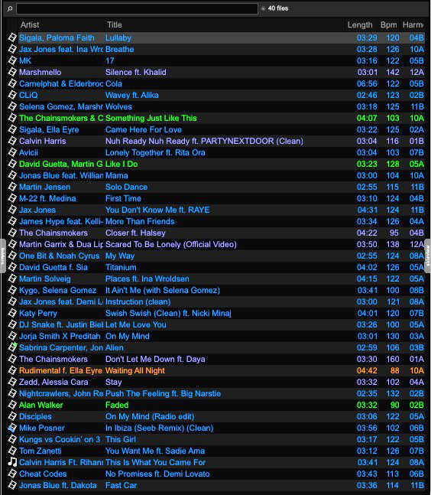Select 'Instruction (clean)' track title
Image resolution: width=431 pixels, height=495 pixels.
coord(138,301)
